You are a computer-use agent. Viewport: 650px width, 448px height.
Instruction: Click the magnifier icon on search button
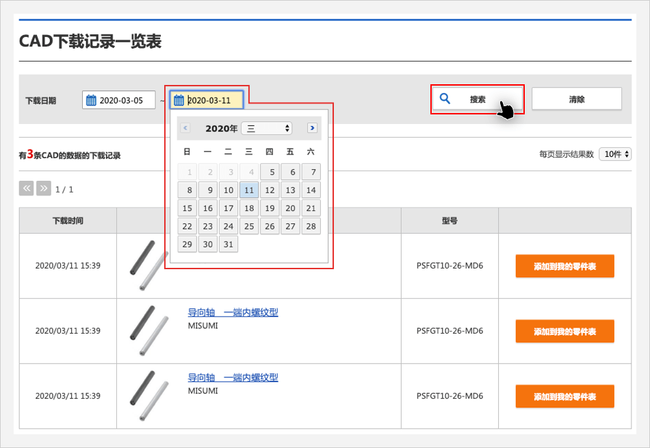pos(445,99)
